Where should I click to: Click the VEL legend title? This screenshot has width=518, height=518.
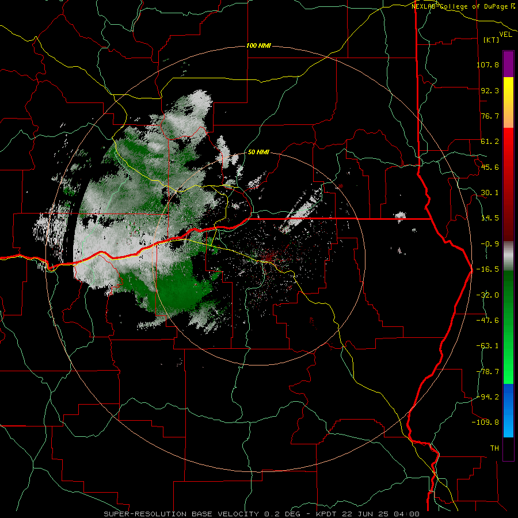tap(505, 35)
